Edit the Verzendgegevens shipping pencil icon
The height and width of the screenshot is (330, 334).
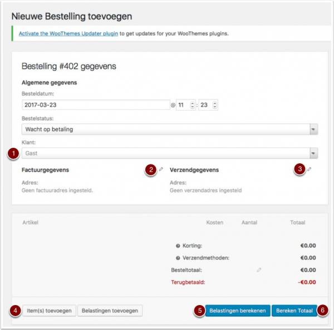coord(309,169)
